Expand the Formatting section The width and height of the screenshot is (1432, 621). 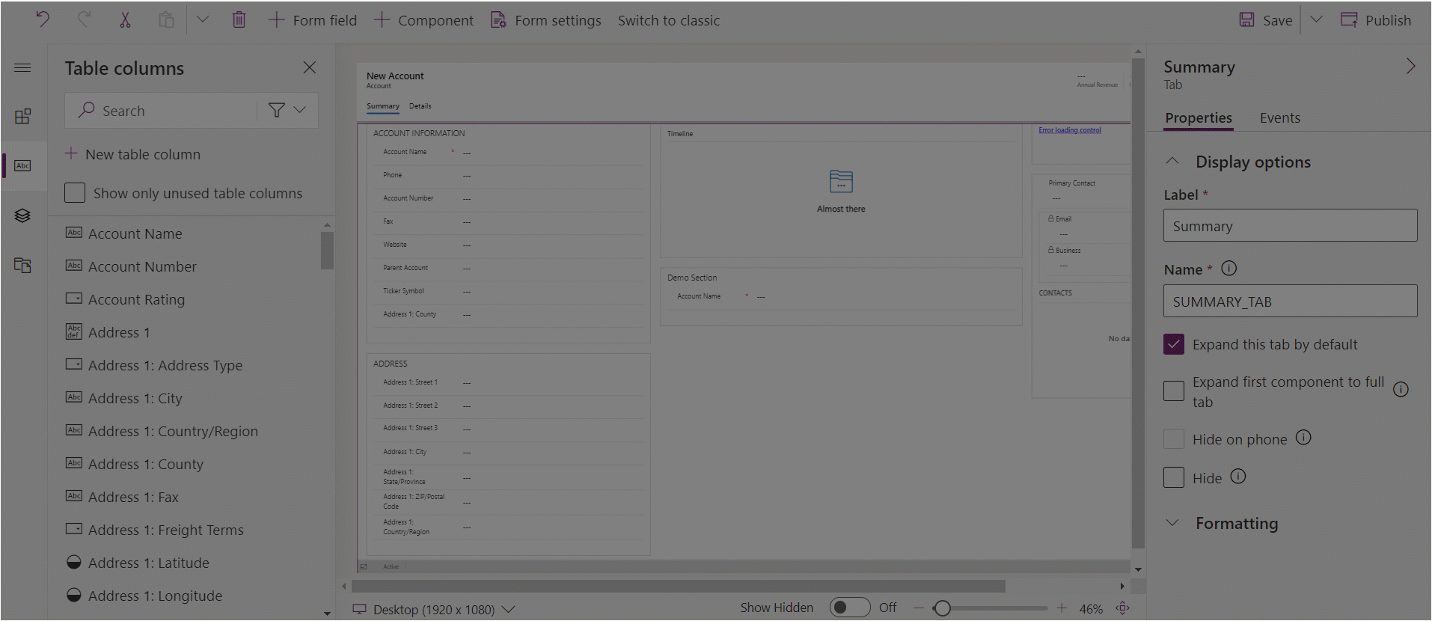1236,523
